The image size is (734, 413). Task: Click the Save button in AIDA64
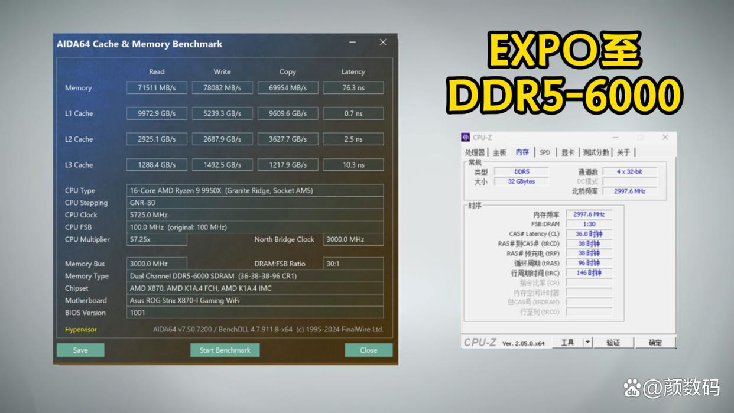[x=80, y=350]
